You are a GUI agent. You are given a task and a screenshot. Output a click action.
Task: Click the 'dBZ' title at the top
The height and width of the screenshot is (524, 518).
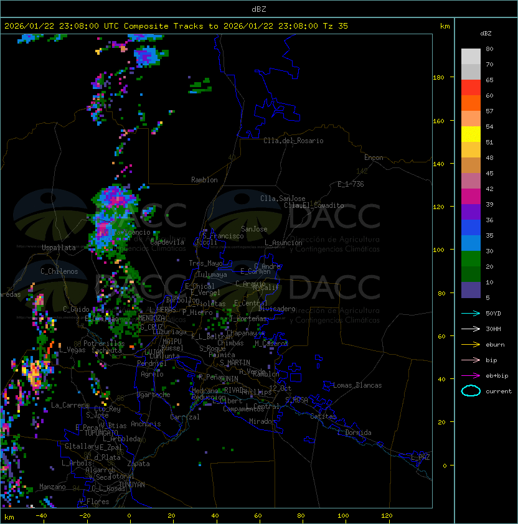(x=259, y=9)
